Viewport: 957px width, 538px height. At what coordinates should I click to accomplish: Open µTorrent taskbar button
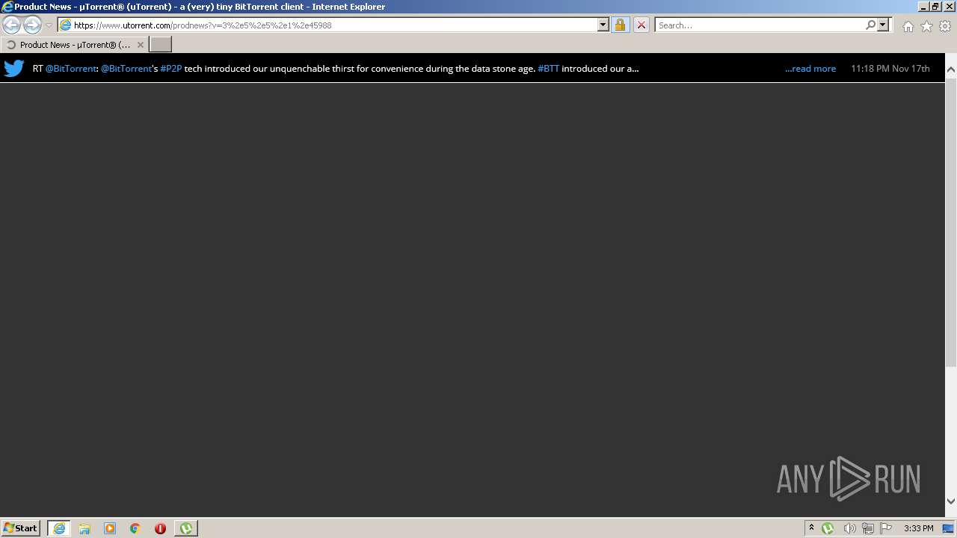186,528
